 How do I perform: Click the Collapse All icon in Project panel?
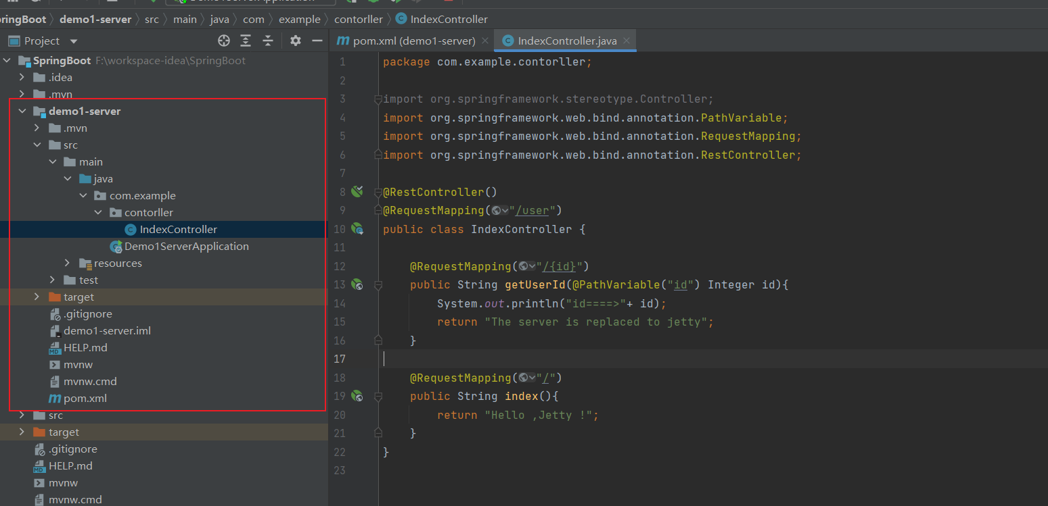click(268, 41)
